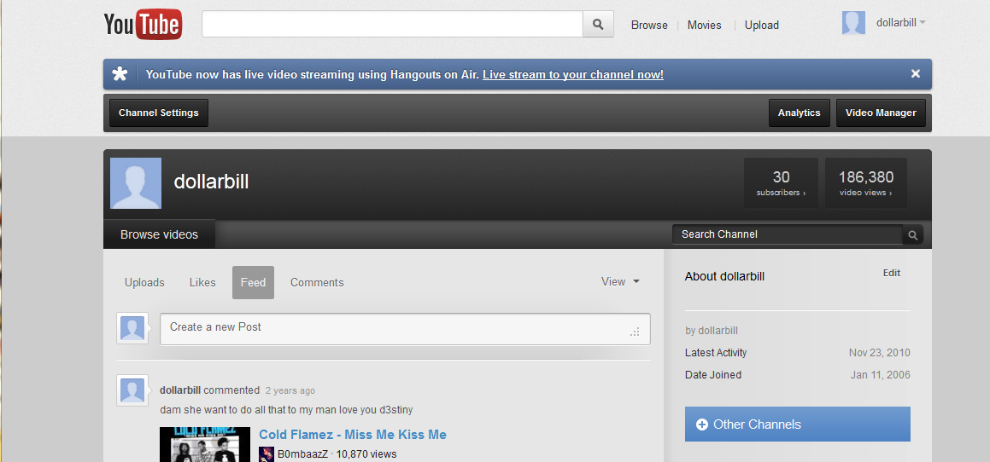
Task: Select the Browse videos tab
Action: [159, 234]
